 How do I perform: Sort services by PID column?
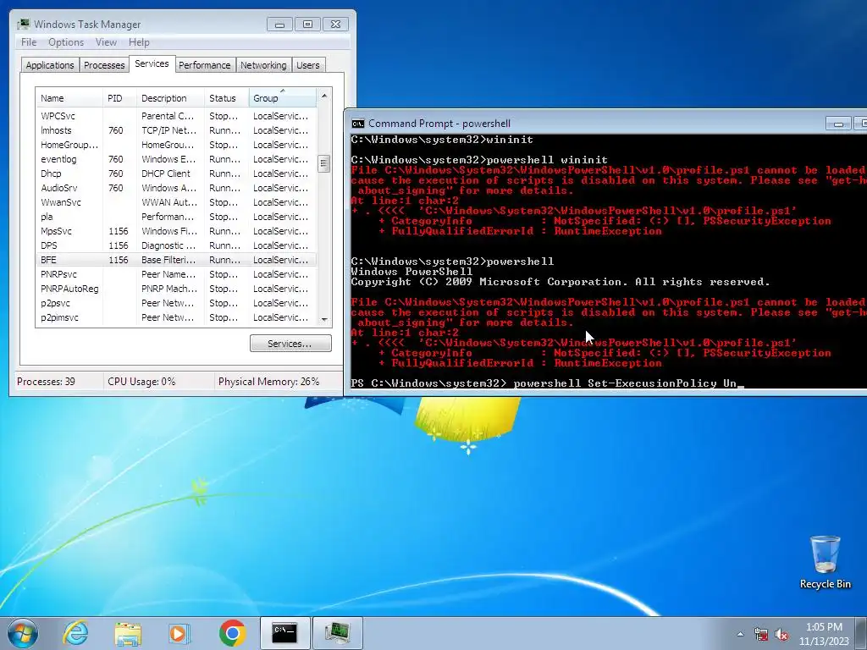coord(119,98)
